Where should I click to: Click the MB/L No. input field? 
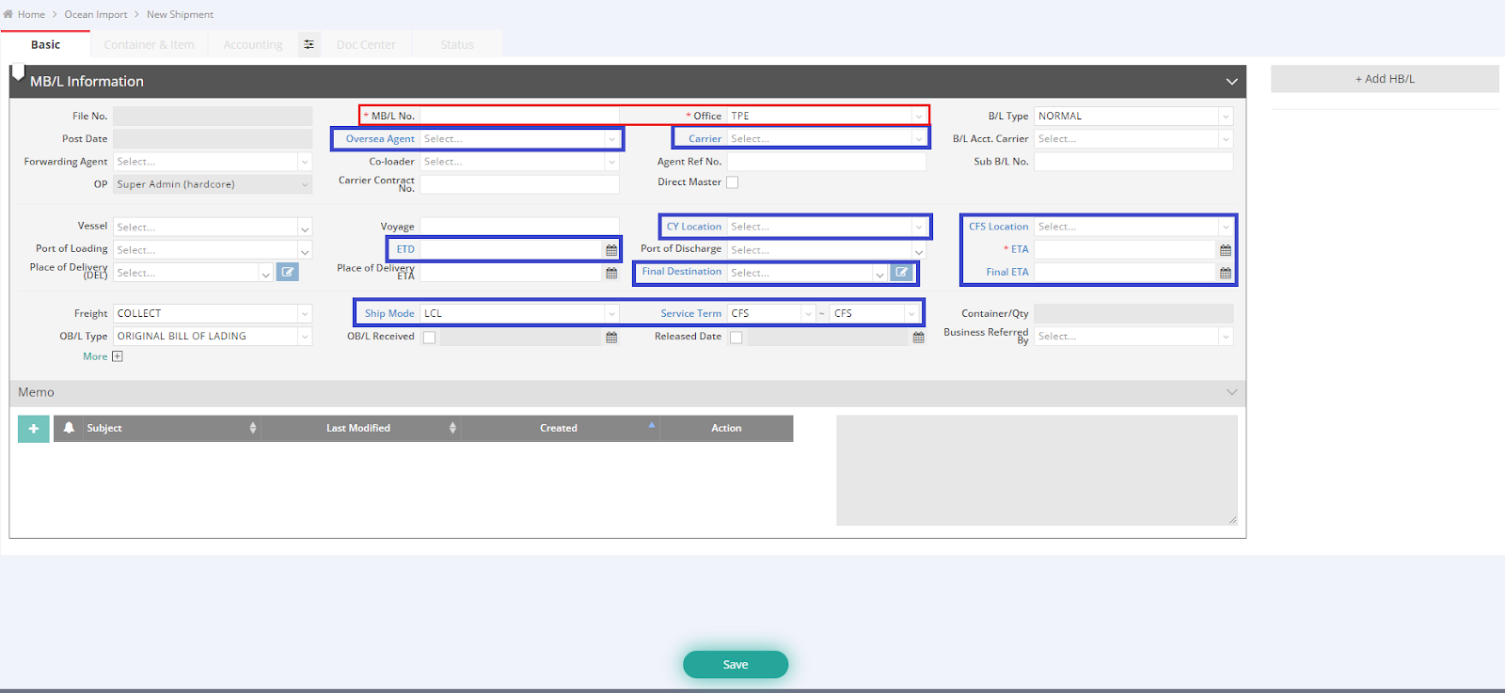coord(518,116)
